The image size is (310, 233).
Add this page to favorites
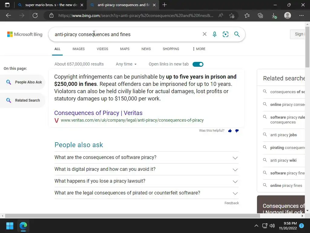tap(232, 15)
